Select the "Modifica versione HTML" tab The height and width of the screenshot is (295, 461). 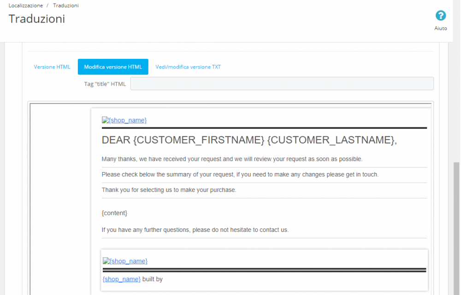[x=113, y=66]
